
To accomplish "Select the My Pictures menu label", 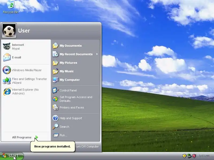I will [68, 63].
